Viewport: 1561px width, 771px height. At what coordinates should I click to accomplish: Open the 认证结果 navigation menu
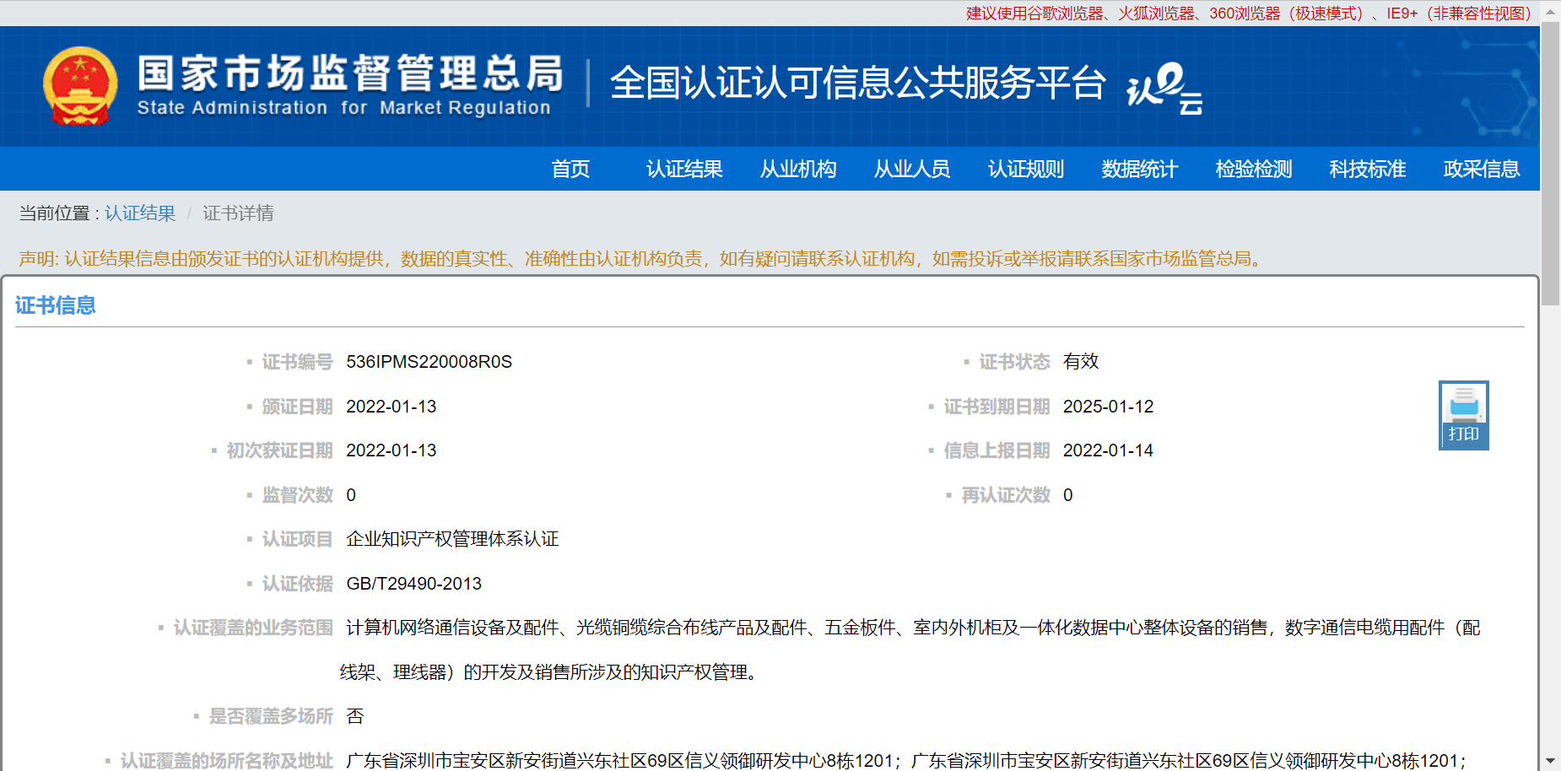point(684,169)
